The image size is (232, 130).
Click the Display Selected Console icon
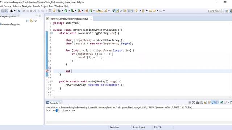pos(225,103)
